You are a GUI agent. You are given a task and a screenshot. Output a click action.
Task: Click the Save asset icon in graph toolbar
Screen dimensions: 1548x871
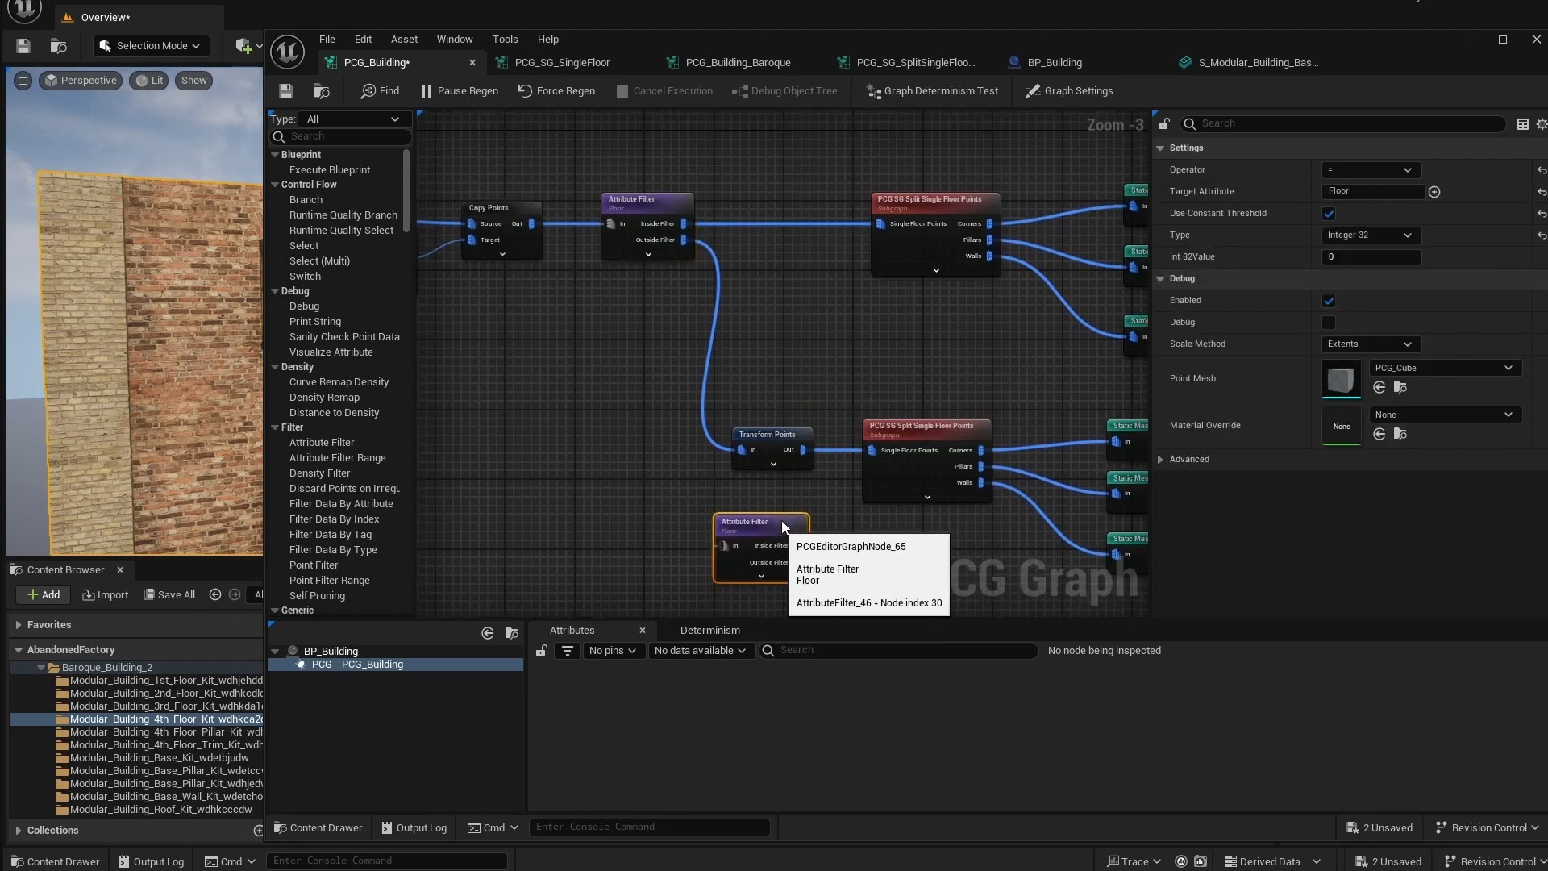click(x=286, y=91)
